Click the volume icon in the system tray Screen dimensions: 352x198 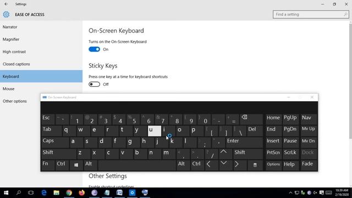[315, 193]
